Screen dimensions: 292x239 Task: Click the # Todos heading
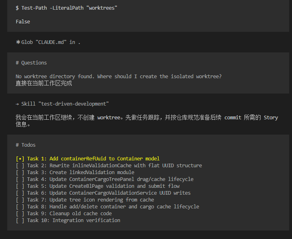[x=25, y=145]
